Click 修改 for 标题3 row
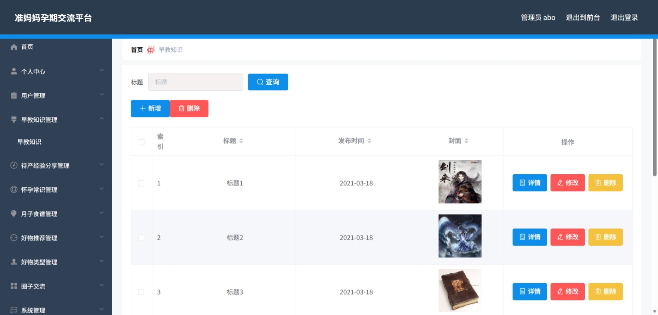 [568, 291]
